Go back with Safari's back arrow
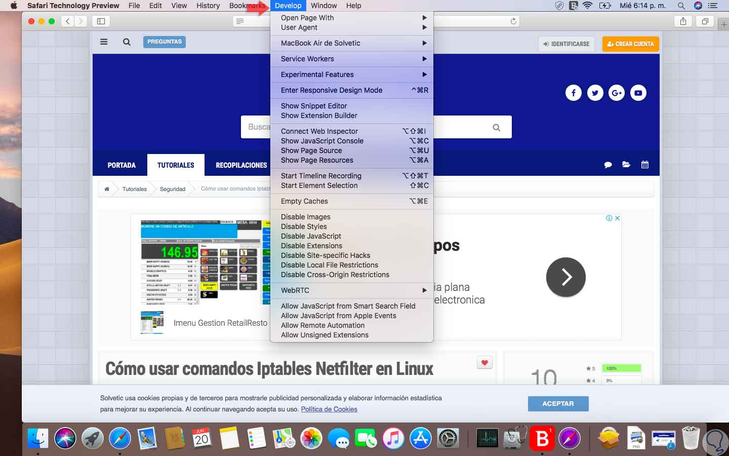Screen dimensions: 729x456 tap(68, 21)
